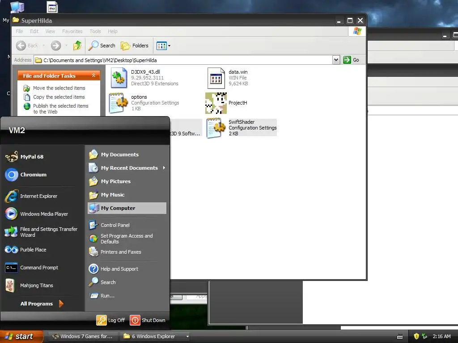The width and height of the screenshot is (458, 343).
Task: Select the D3DX9_43.dll file
Action: point(144,78)
